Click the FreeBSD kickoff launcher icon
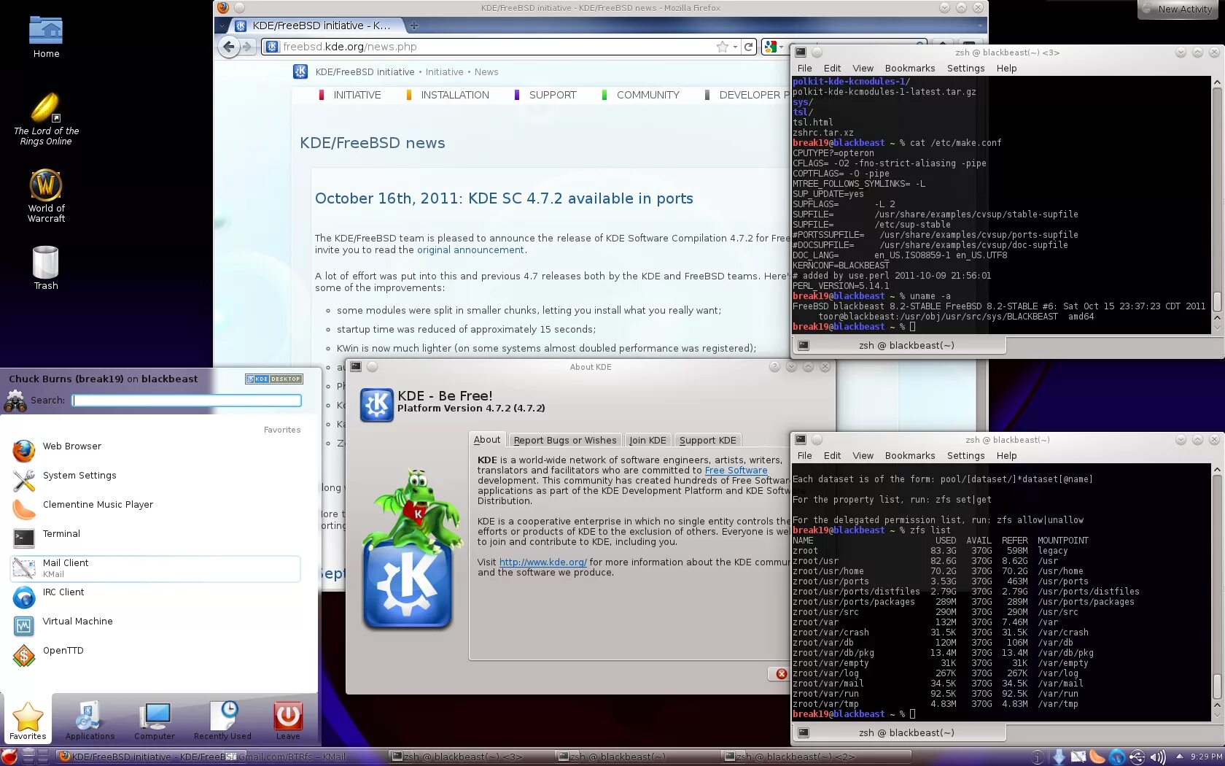This screenshot has height=766, width=1225. click(9, 757)
